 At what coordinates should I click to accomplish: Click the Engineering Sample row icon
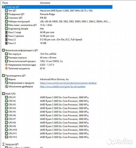pos(6,29)
